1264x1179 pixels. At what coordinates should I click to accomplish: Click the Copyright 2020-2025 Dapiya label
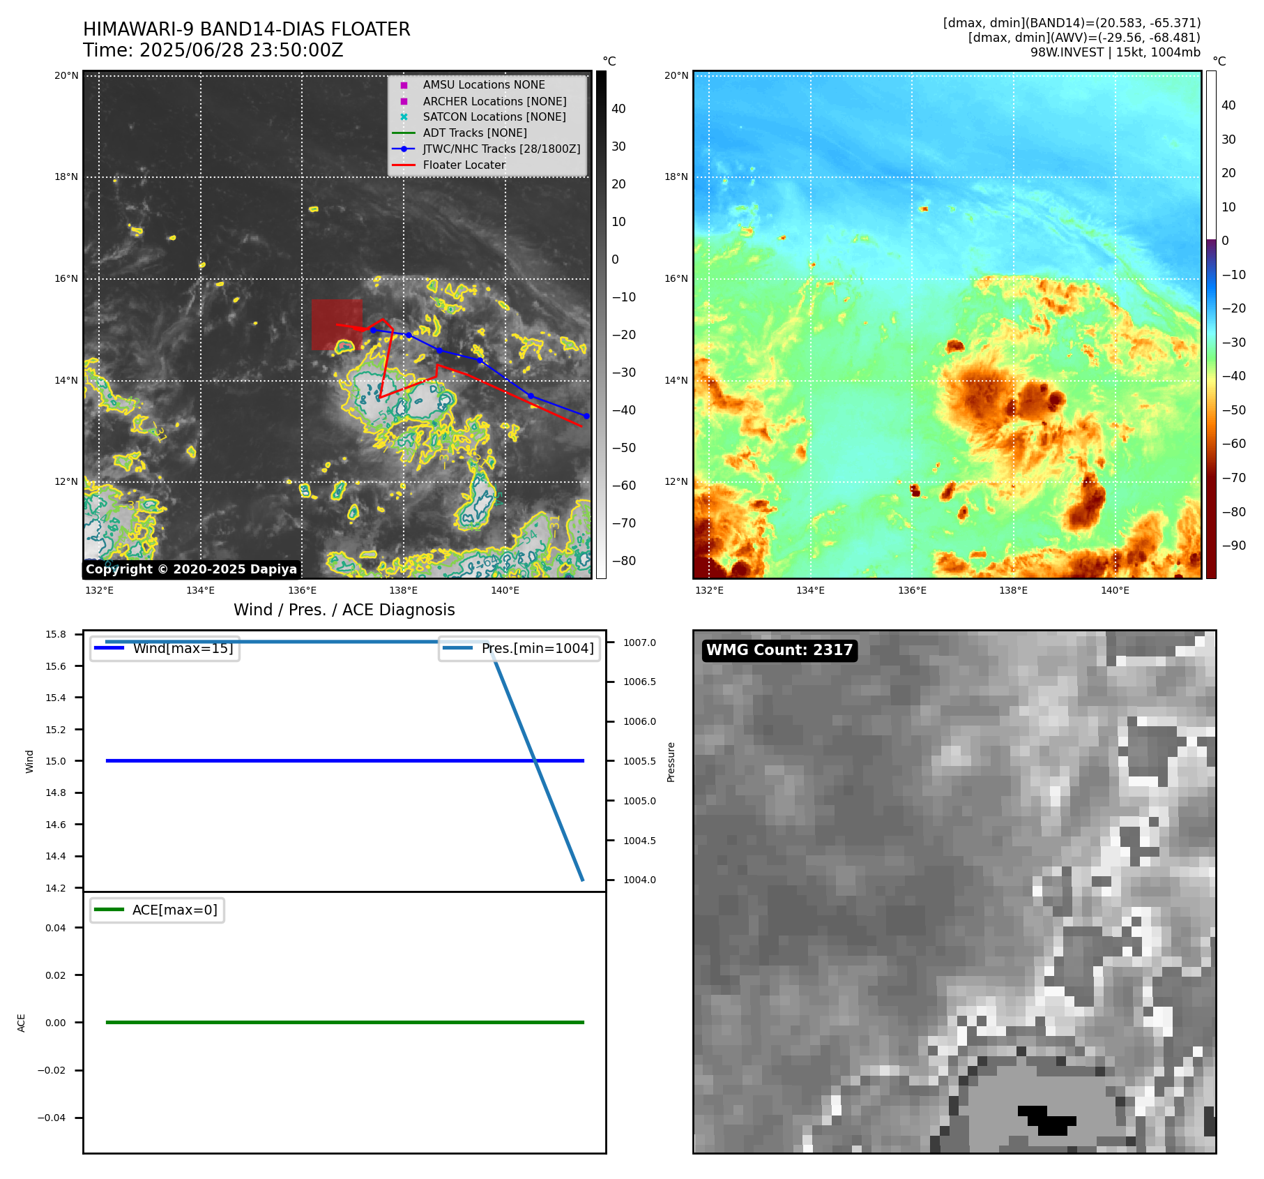192,569
